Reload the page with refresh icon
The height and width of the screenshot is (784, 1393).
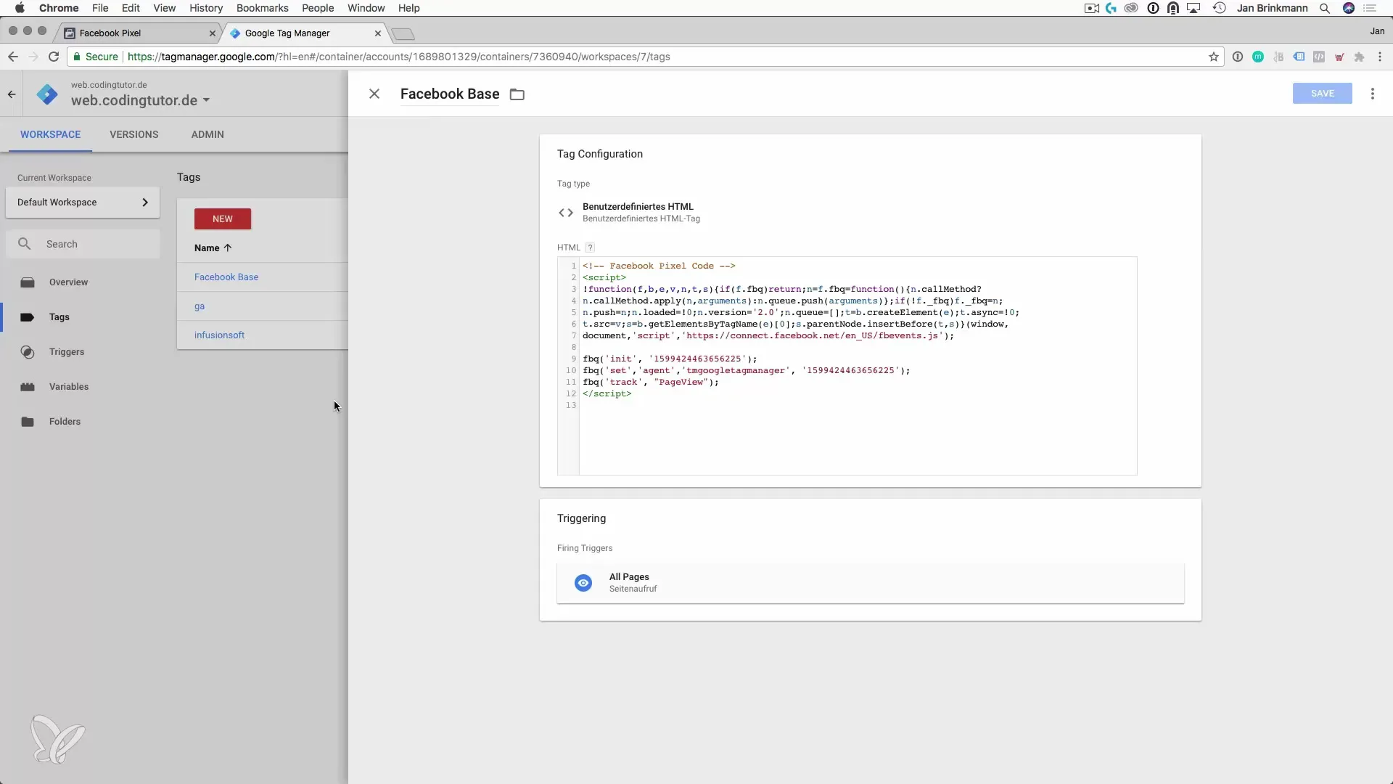[x=53, y=57]
